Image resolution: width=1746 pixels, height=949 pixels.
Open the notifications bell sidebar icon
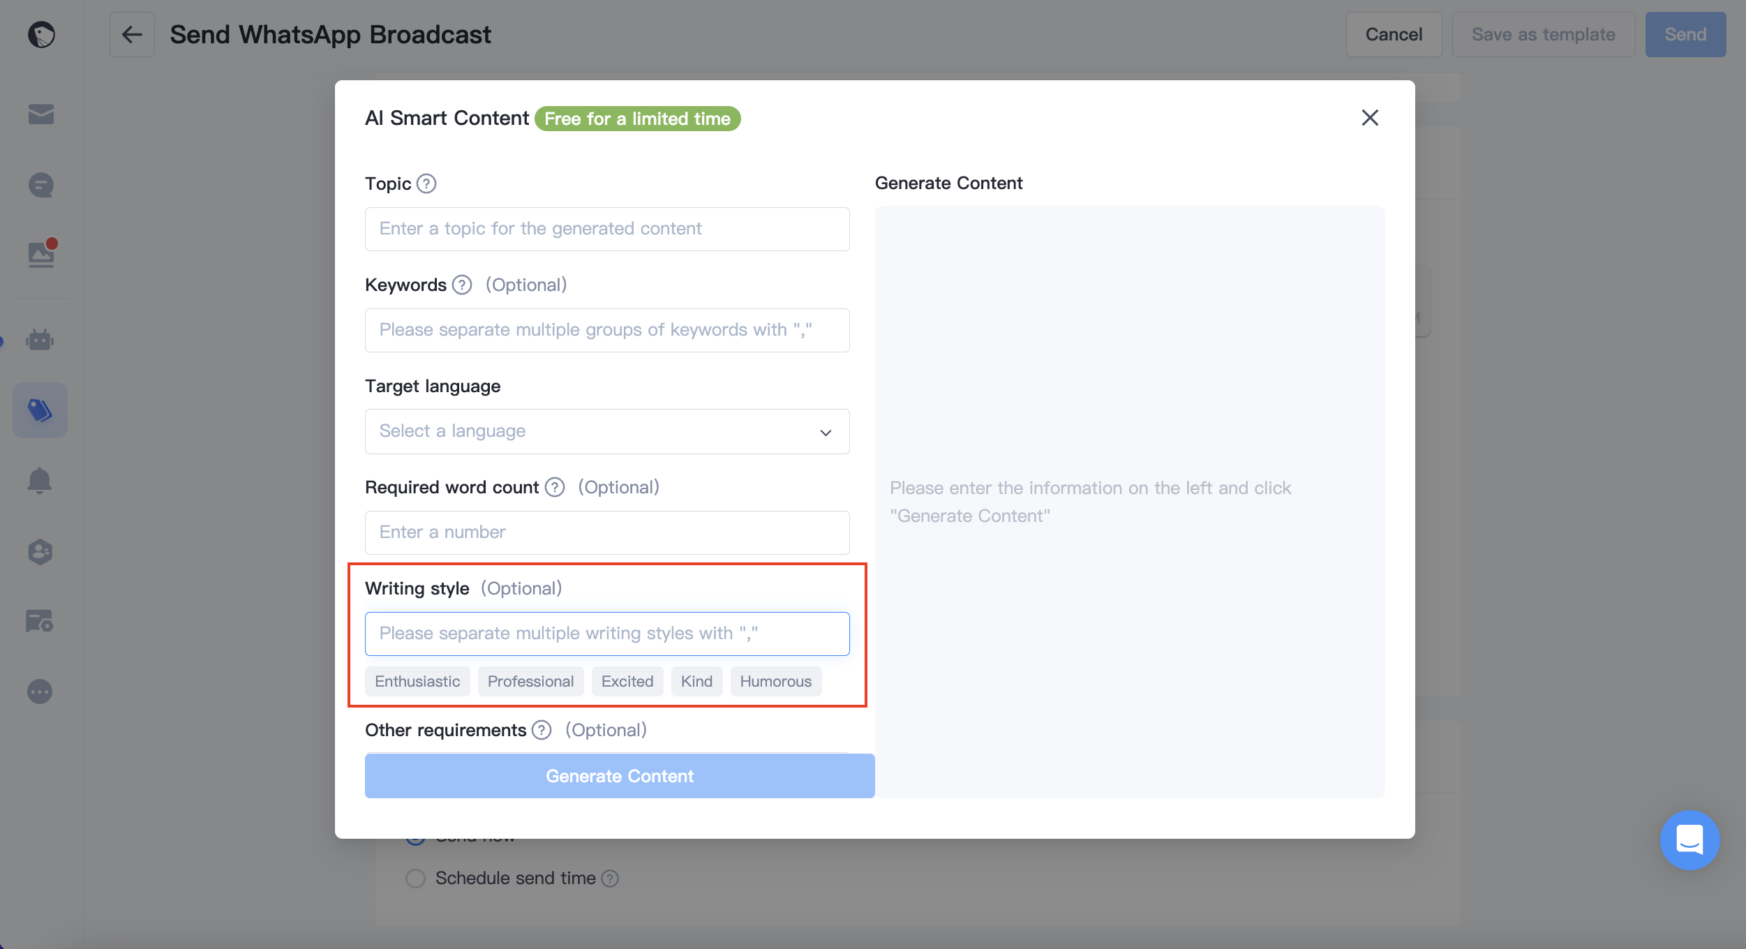coord(40,481)
